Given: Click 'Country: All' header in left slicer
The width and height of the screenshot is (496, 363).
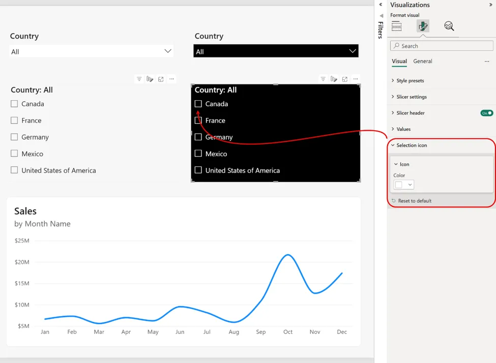Looking at the screenshot, I should 32,90.
